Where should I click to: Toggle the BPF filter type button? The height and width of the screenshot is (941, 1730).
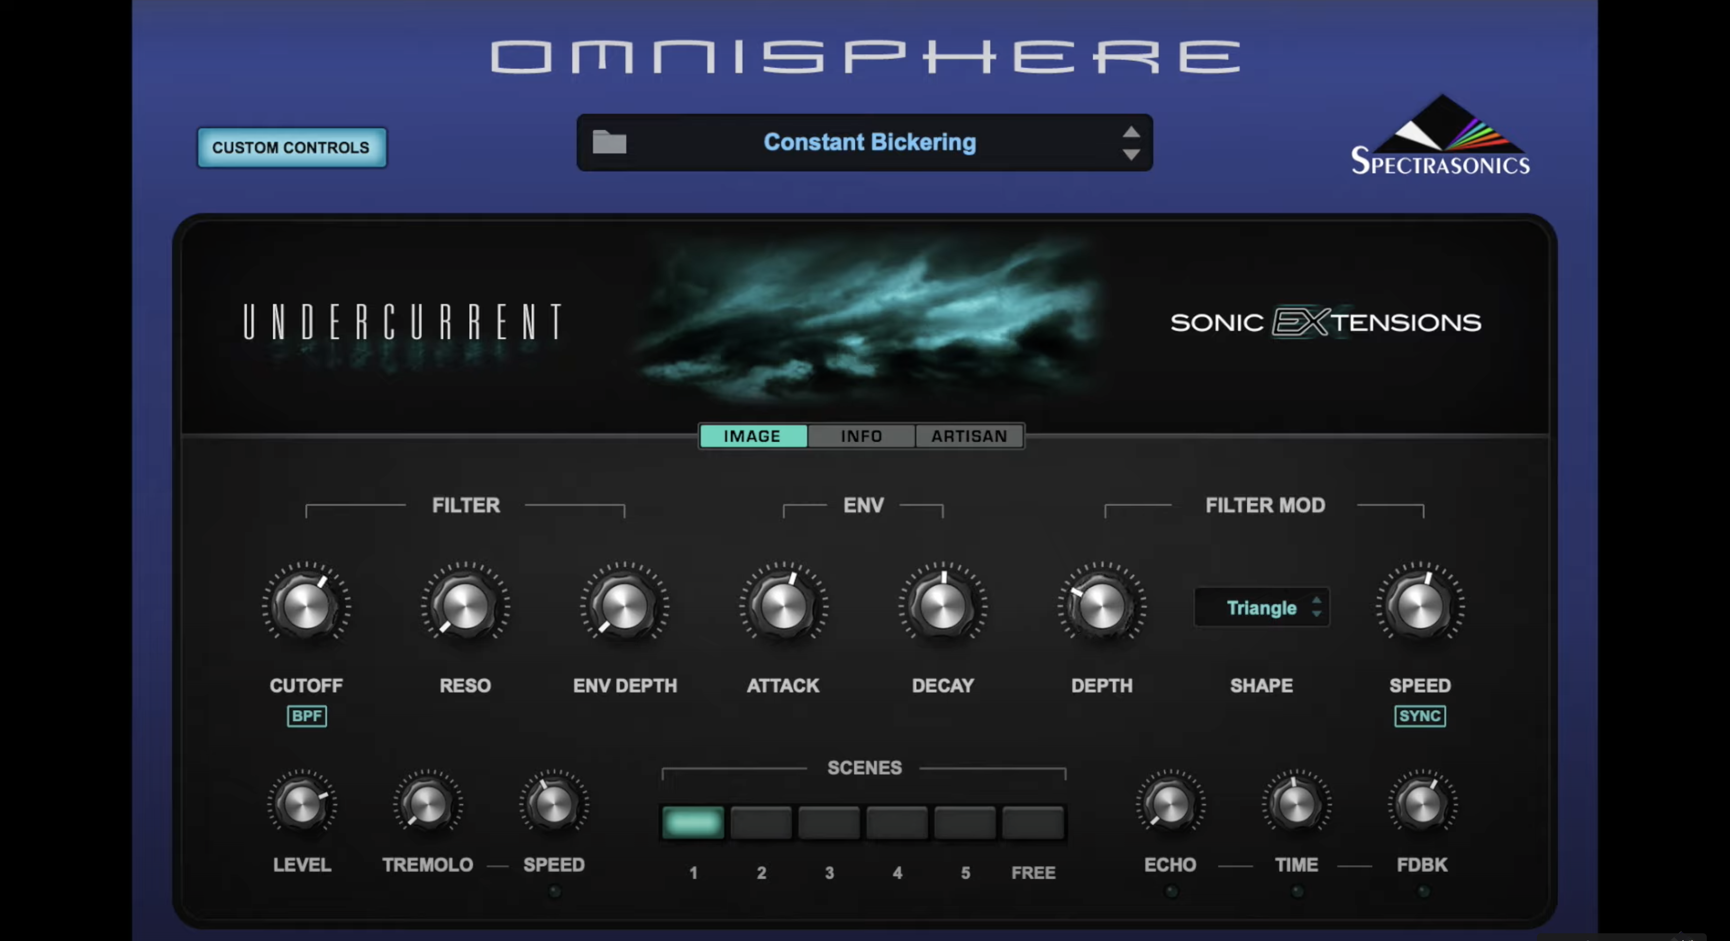(x=307, y=716)
